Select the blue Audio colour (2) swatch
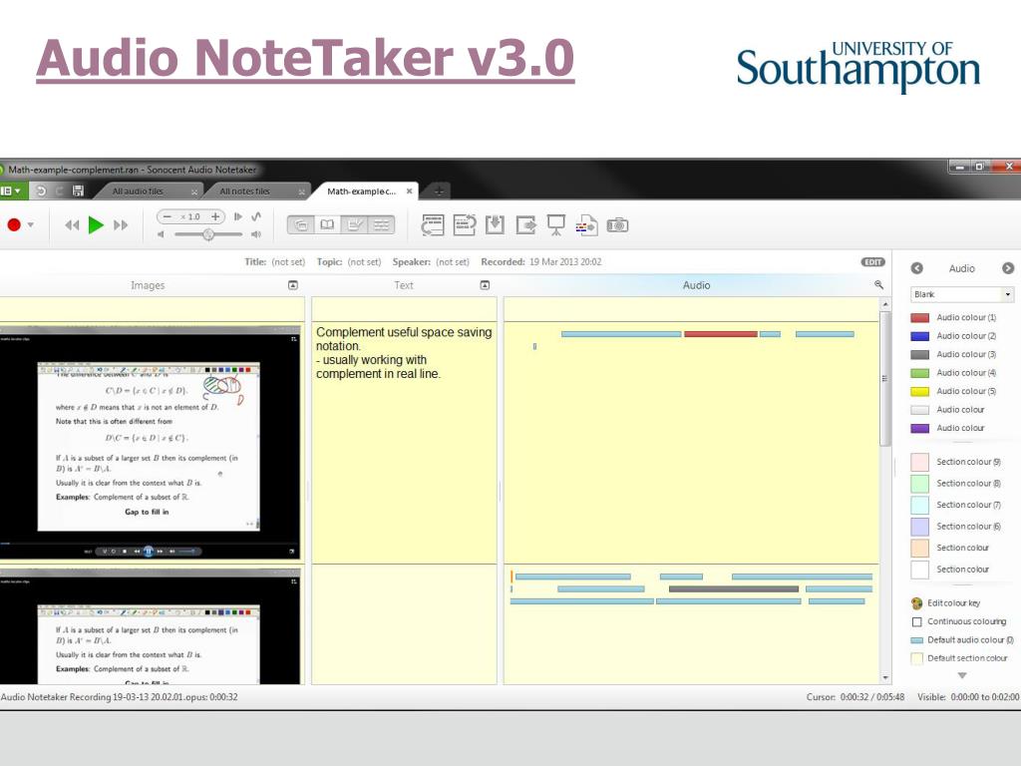1021x766 pixels. click(919, 336)
